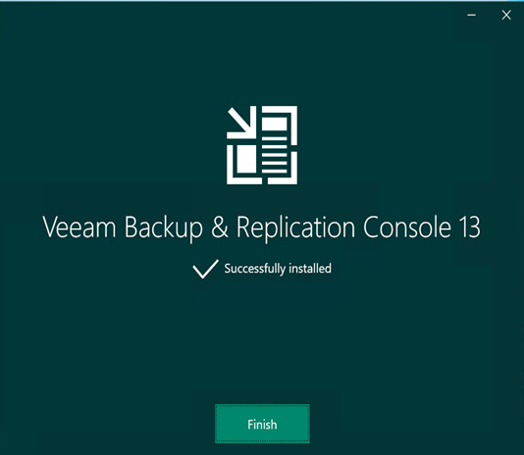The height and width of the screenshot is (455, 524).
Task: Click the solid white square in logo
Action: point(246,159)
